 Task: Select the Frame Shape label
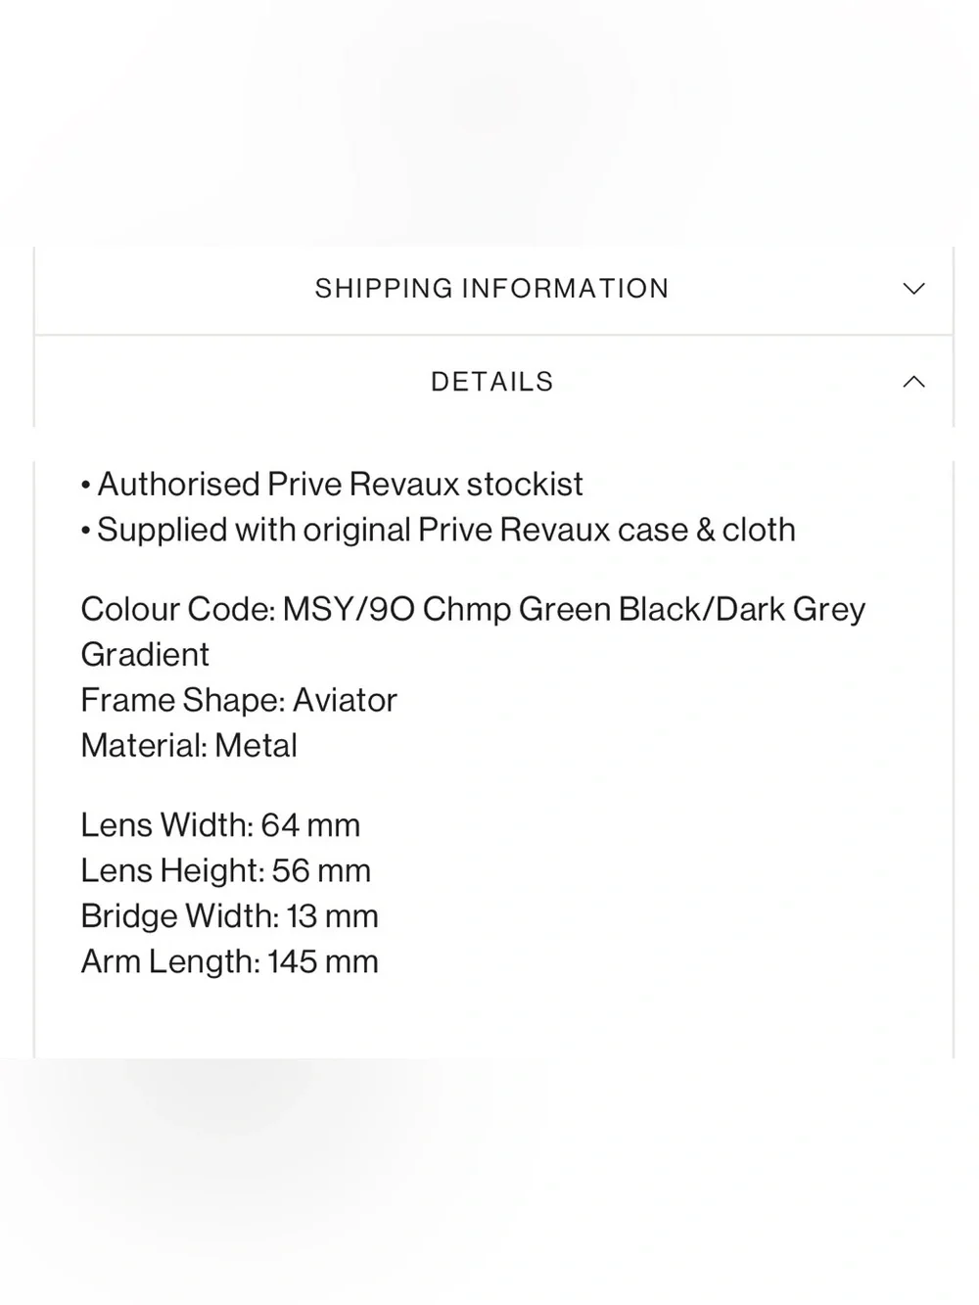[183, 700]
